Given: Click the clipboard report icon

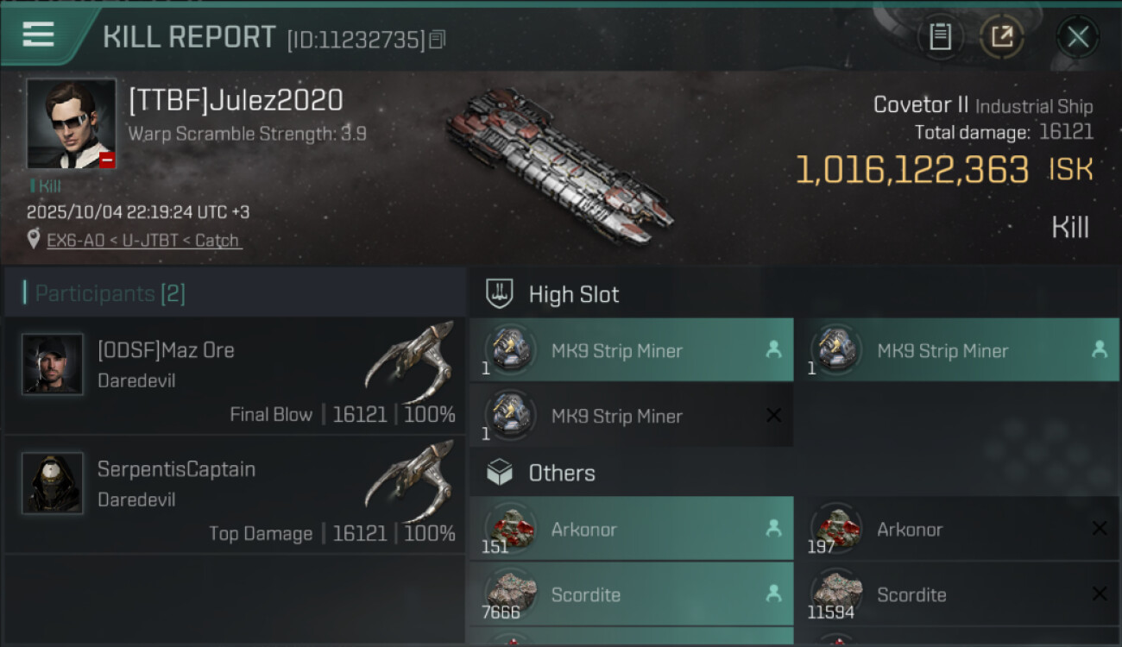Looking at the screenshot, I should pos(940,36).
